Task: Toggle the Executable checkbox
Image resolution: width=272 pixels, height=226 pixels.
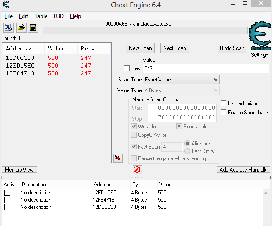Action: click(x=179, y=126)
